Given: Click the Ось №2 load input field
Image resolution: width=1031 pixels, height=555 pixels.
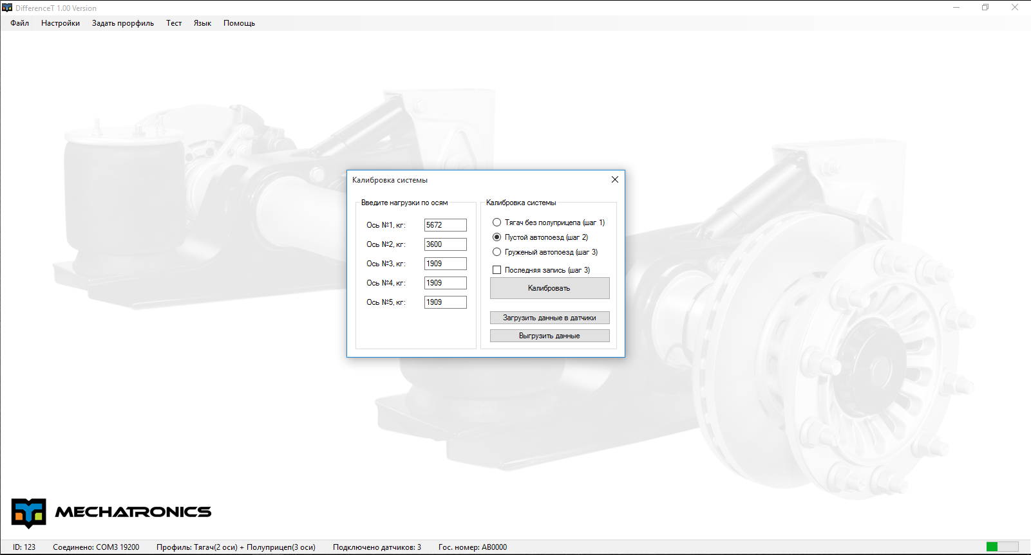Looking at the screenshot, I should point(445,244).
